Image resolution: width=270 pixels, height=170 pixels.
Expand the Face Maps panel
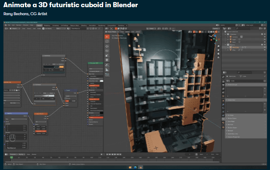coord(246,121)
